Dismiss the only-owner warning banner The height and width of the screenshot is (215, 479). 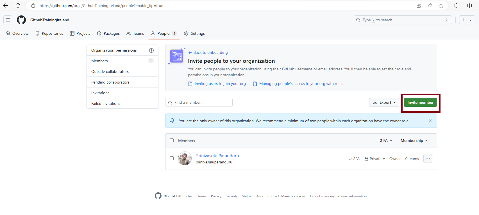pos(430,121)
